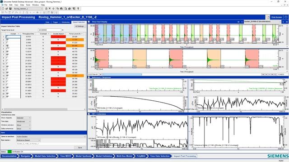Click the impact table horizontal scrollbar

(36, 109)
